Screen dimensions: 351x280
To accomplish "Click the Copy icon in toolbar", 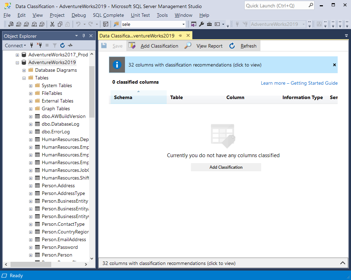I will click(x=60, y=24).
